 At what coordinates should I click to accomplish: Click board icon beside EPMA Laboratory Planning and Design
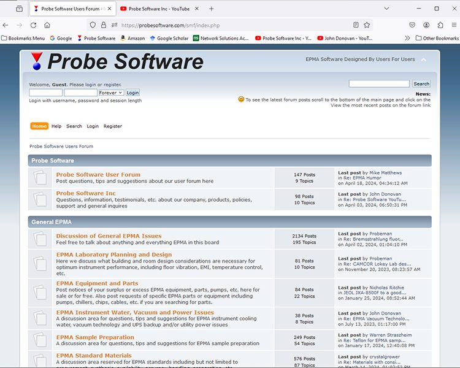40,264
